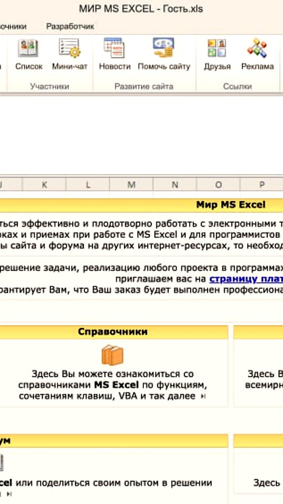
Task: Click the Ссылки group label
Action: pos(237,86)
